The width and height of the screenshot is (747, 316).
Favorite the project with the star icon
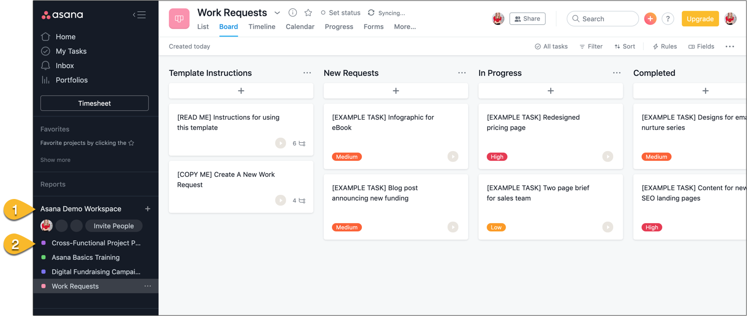point(308,13)
